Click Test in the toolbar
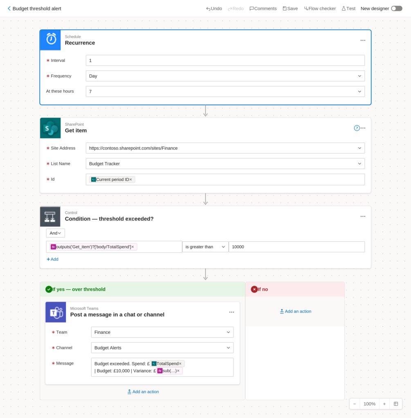Viewport: 411px width, 418px height. (348, 9)
